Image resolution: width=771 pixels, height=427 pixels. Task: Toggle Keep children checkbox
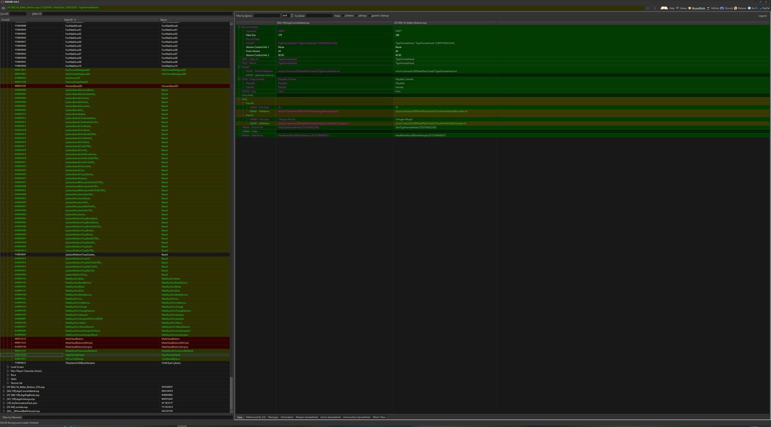coord(343,16)
